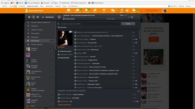The image size is (195, 109).
Task: Click Выход link at top right
Action: pyautogui.click(x=188, y=6)
